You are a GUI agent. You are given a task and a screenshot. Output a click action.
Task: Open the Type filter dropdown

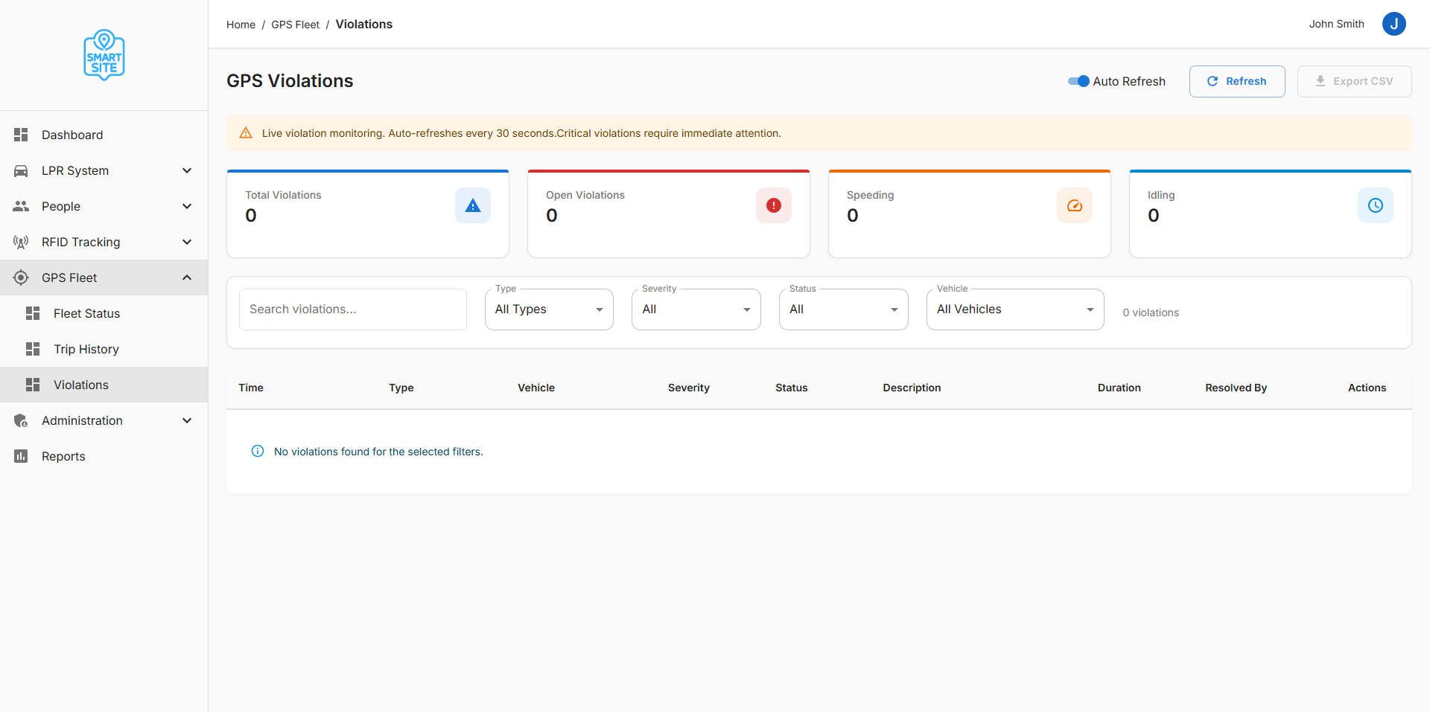tap(549, 310)
